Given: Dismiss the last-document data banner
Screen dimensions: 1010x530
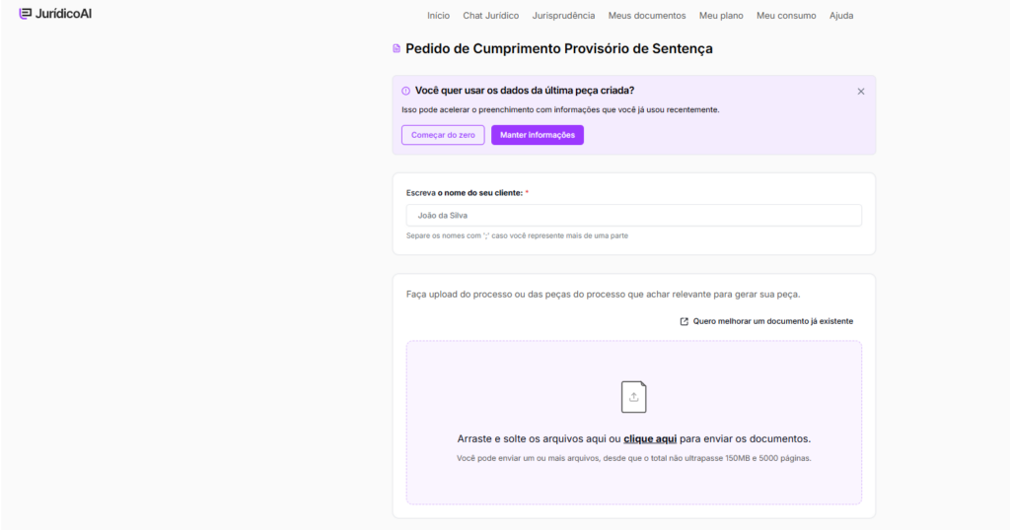Looking at the screenshot, I should tap(860, 92).
